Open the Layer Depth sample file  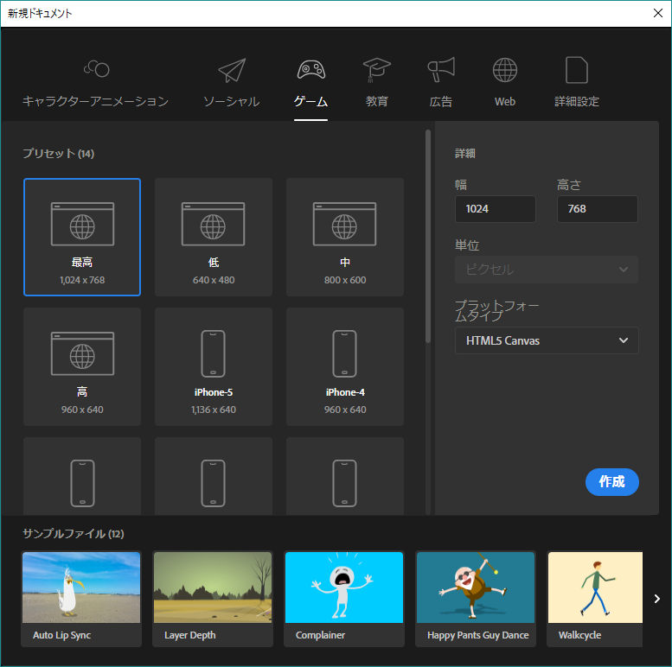(213, 599)
